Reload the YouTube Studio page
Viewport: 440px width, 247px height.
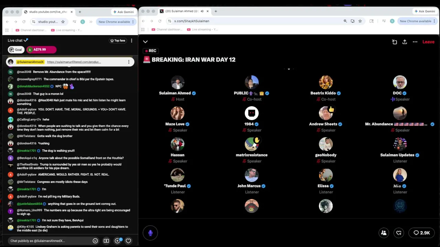(x=24, y=22)
